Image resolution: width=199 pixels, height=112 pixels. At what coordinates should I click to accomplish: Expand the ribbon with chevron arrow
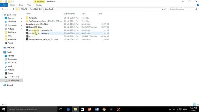(x=195, y=5)
